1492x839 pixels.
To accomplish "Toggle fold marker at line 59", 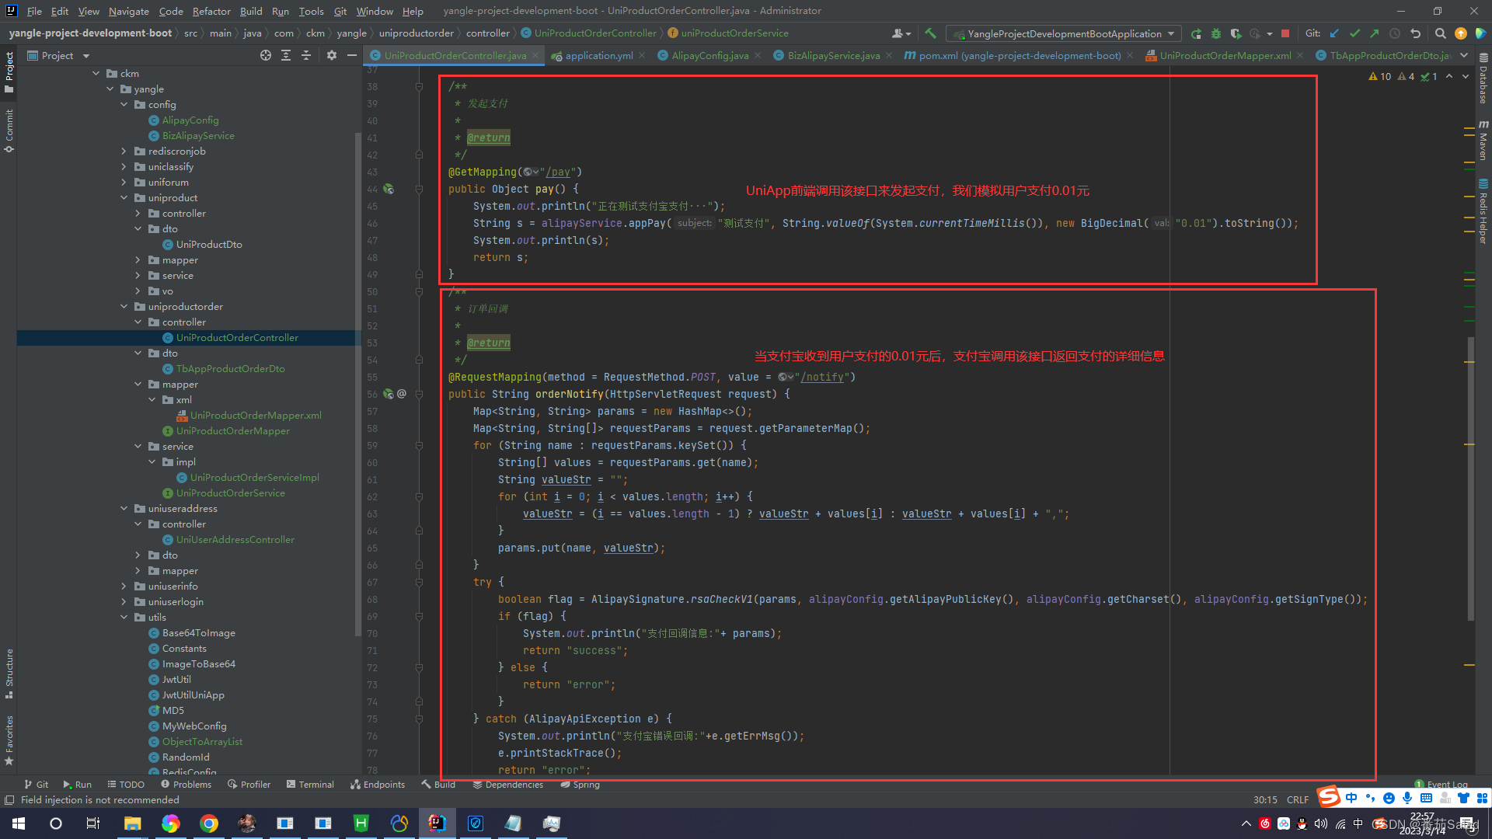I will pyautogui.click(x=419, y=445).
